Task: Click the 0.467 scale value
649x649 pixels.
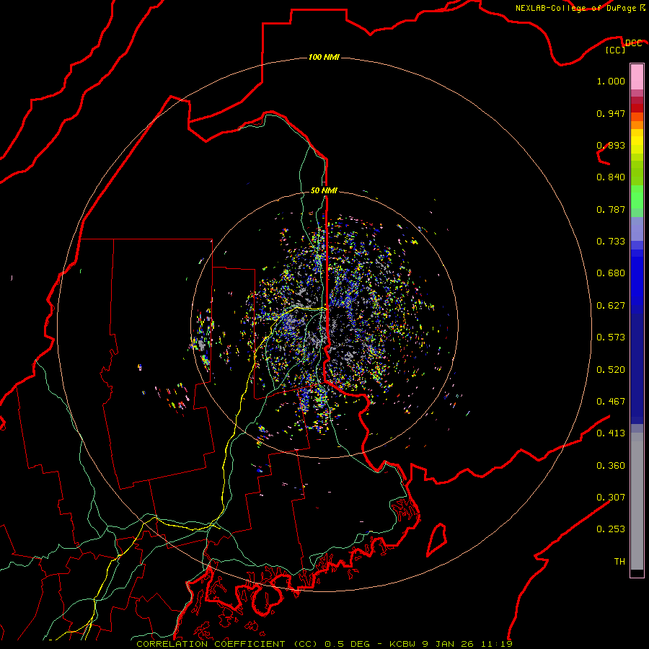Action: point(611,402)
